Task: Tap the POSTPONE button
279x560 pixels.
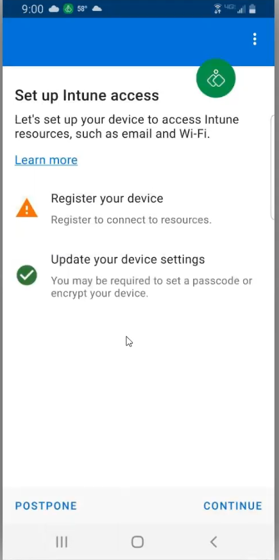Action: click(x=46, y=505)
